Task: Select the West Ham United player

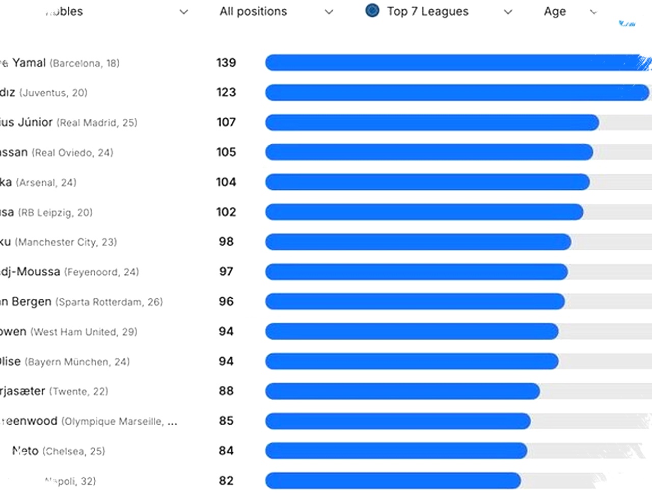Action: click(x=14, y=332)
